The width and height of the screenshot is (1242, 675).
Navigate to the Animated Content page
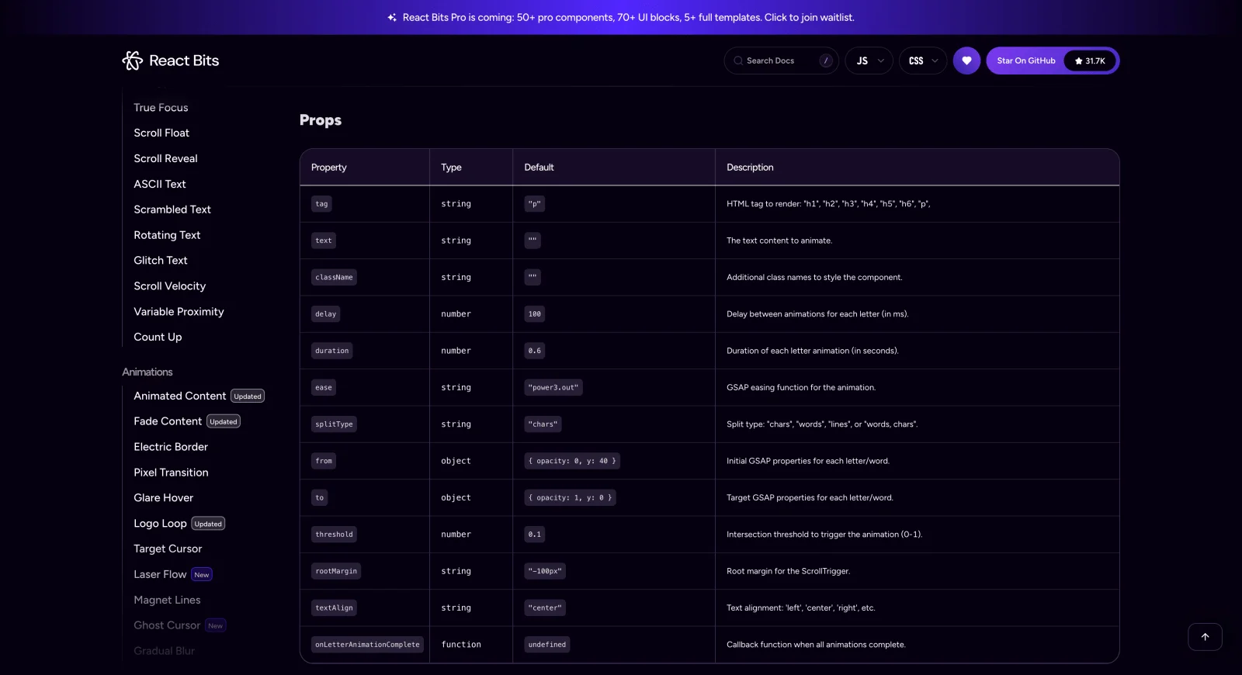point(179,396)
